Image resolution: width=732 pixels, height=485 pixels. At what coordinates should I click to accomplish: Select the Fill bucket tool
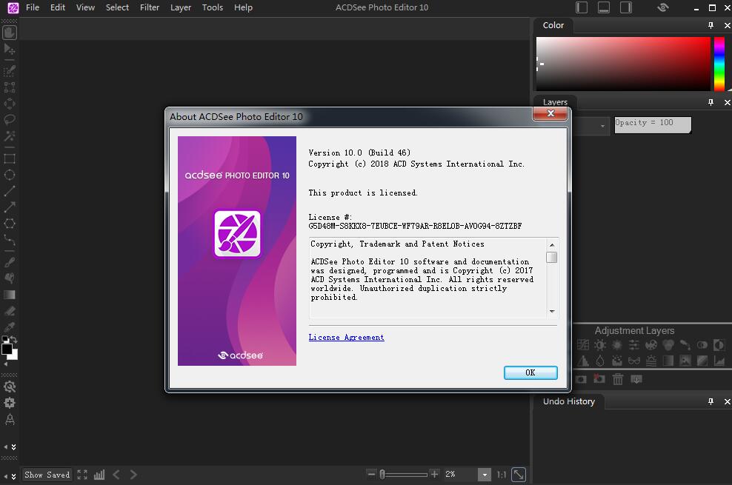pos(10,278)
